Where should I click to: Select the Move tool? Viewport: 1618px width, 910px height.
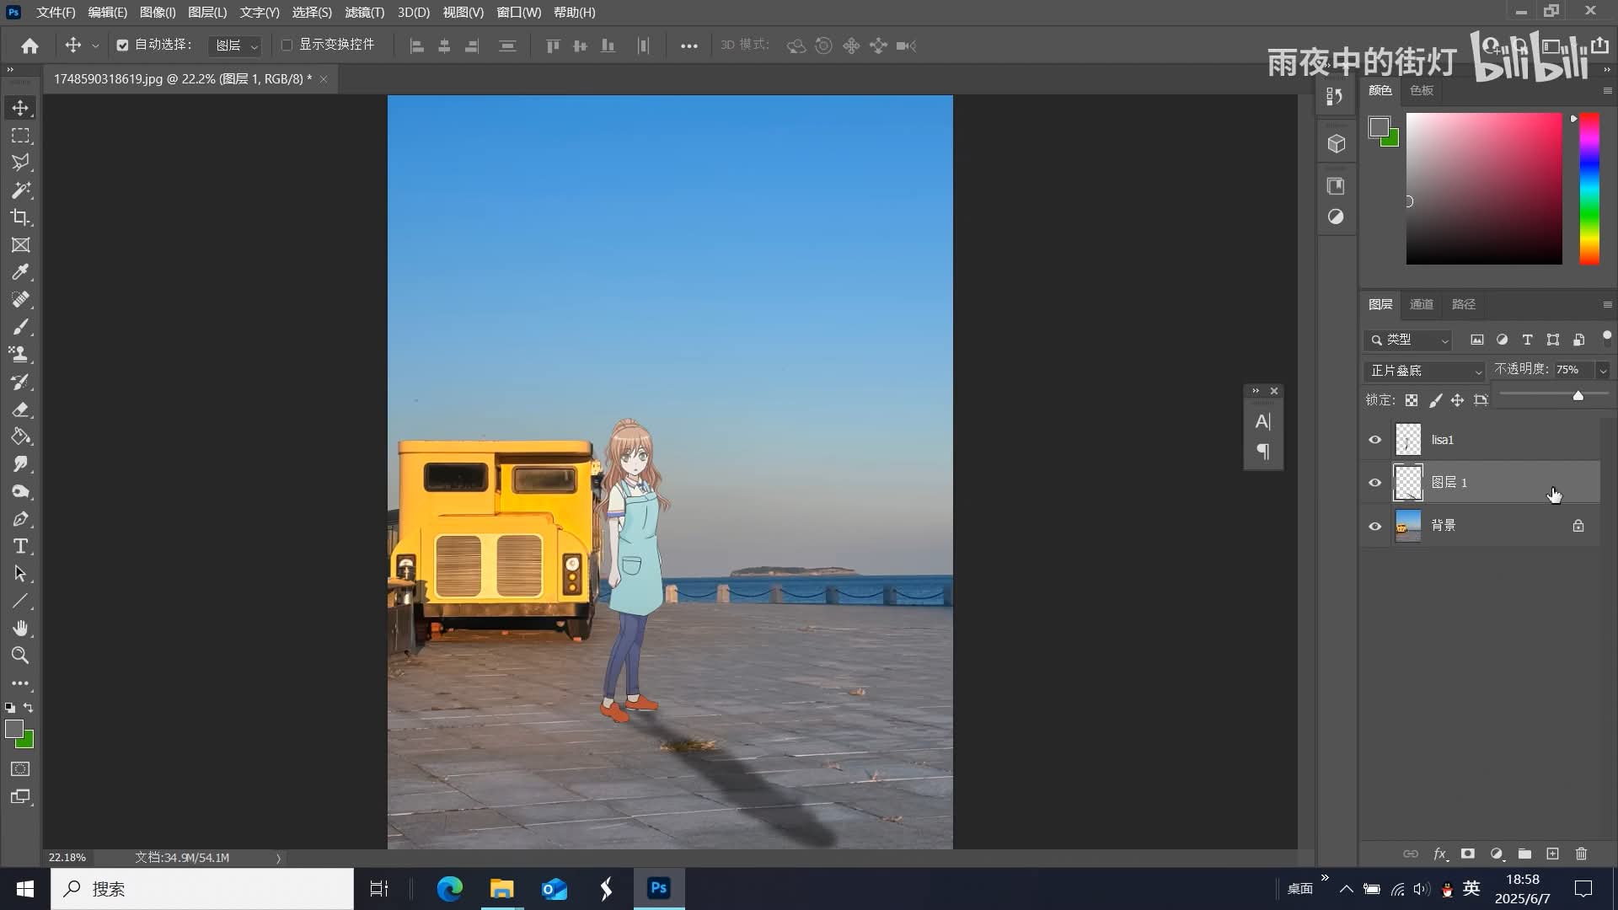(20, 108)
